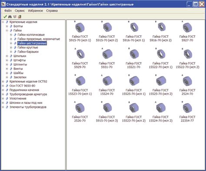This screenshot has width=206, height=171.
Task: Expand the Трубопроводная арматура node
Action: click(x=3, y=94)
